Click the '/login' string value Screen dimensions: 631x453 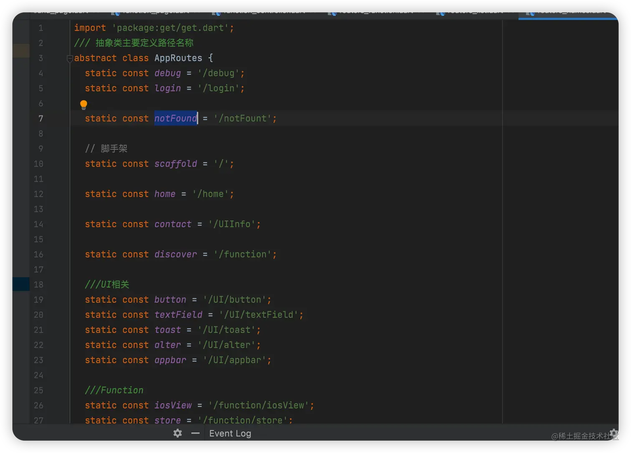(218, 88)
